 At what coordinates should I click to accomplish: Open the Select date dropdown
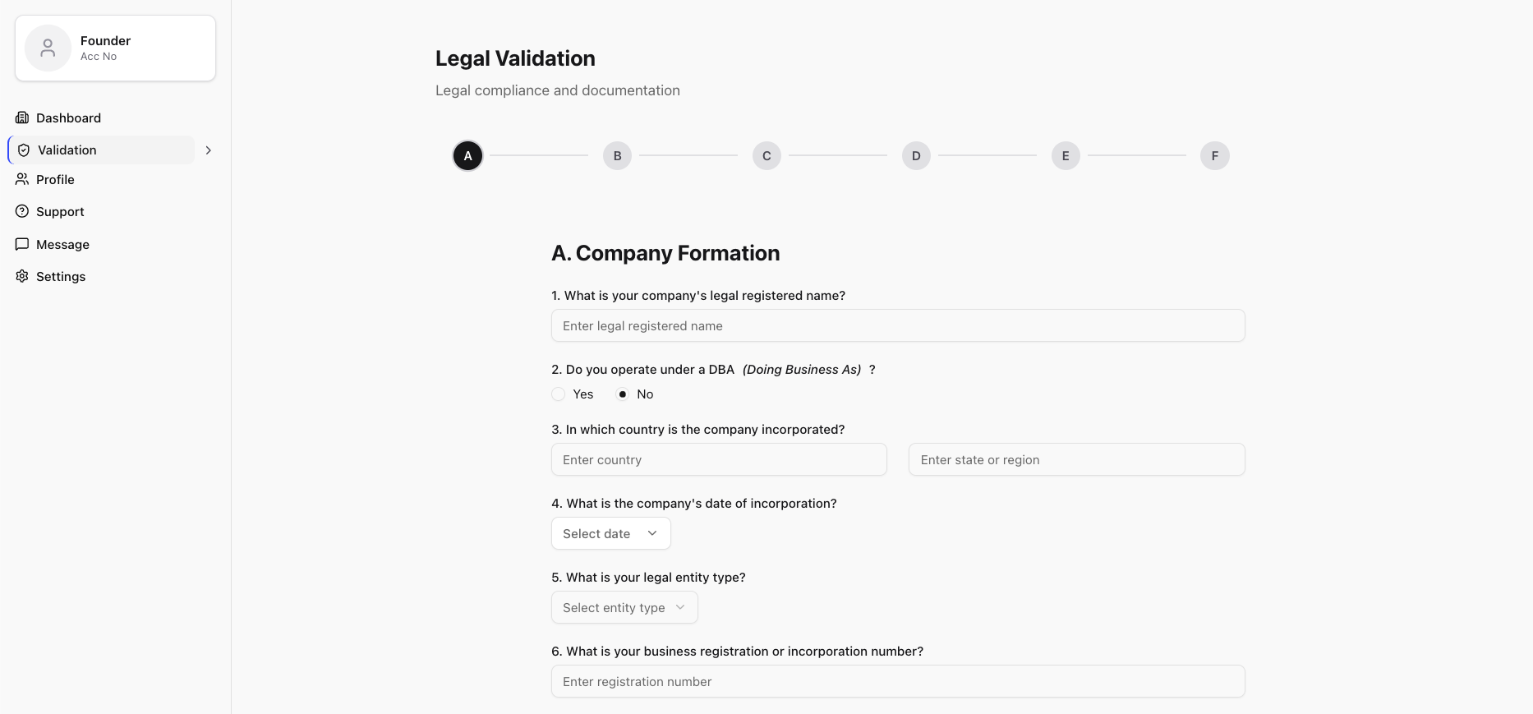click(x=610, y=533)
